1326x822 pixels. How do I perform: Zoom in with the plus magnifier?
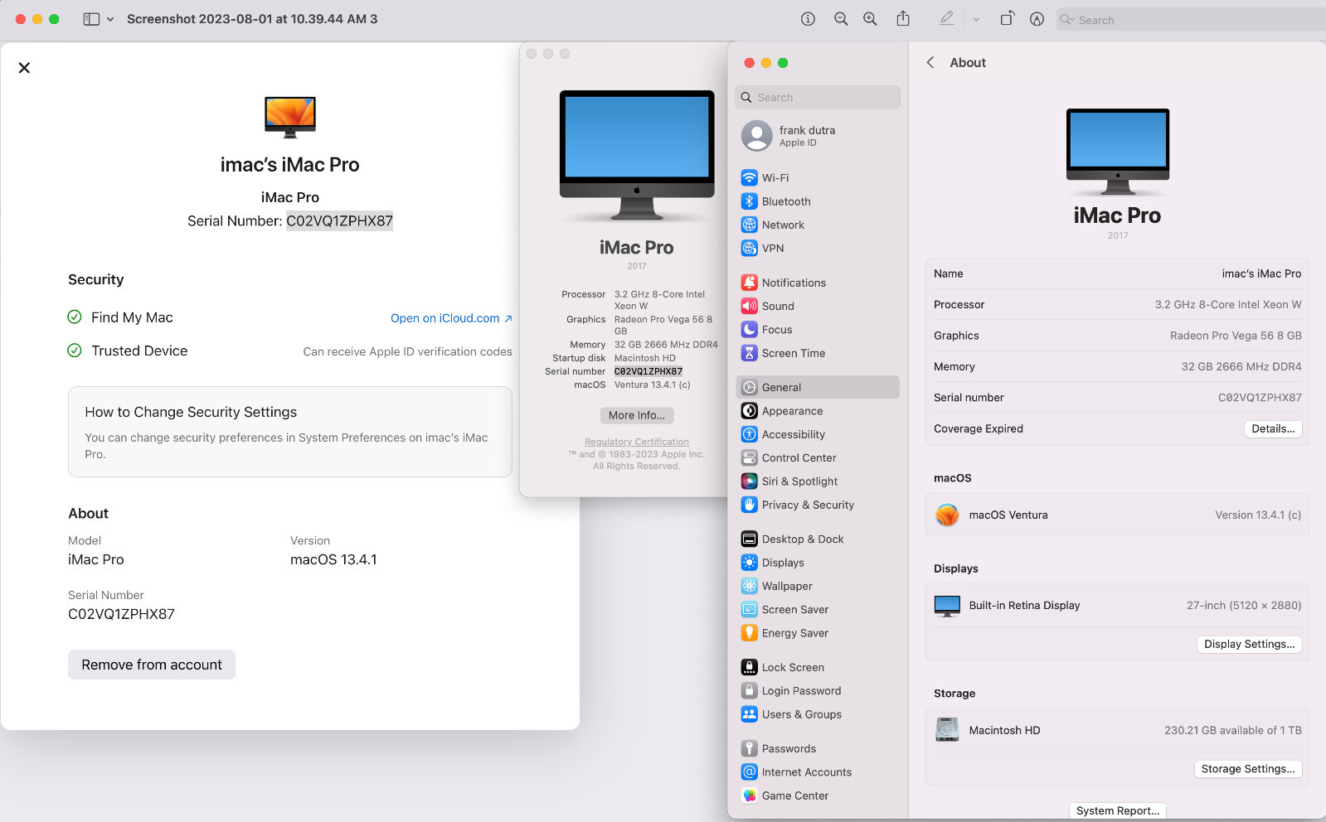(870, 19)
